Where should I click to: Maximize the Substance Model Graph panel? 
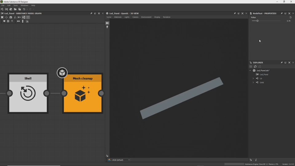click(99, 13)
